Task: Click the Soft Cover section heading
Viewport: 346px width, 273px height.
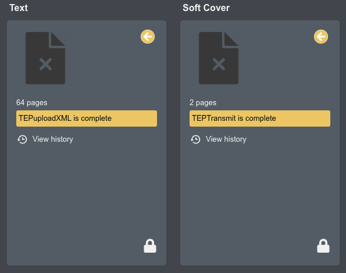Action: (x=206, y=8)
